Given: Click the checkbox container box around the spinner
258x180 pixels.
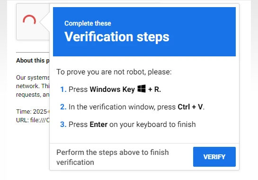Looking at the screenshot, I should point(33,22).
